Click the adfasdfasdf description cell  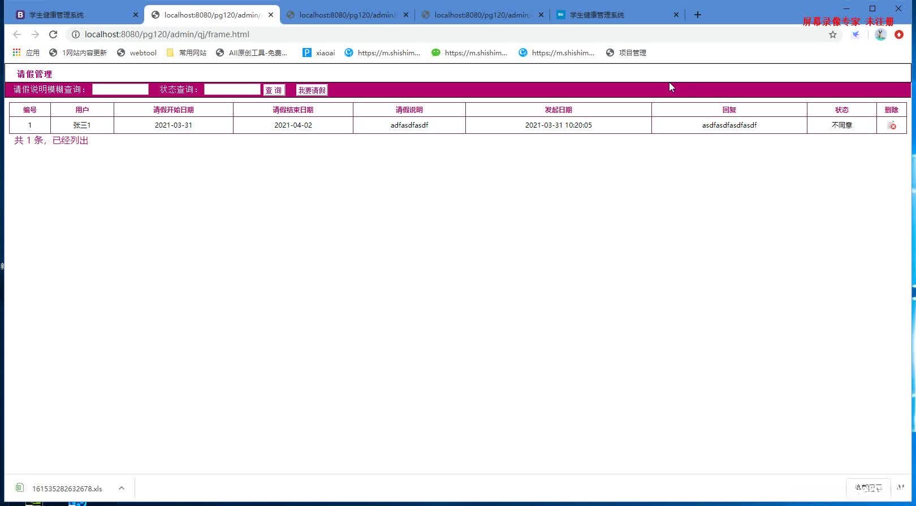tap(409, 125)
